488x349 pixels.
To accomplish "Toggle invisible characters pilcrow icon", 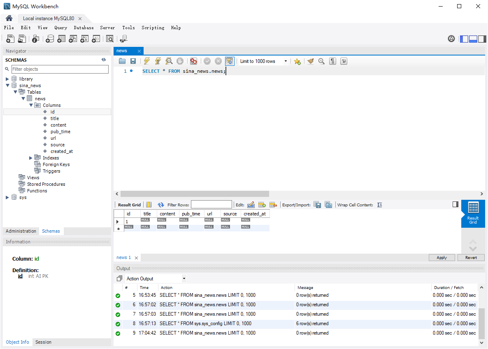I will (x=333, y=61).
